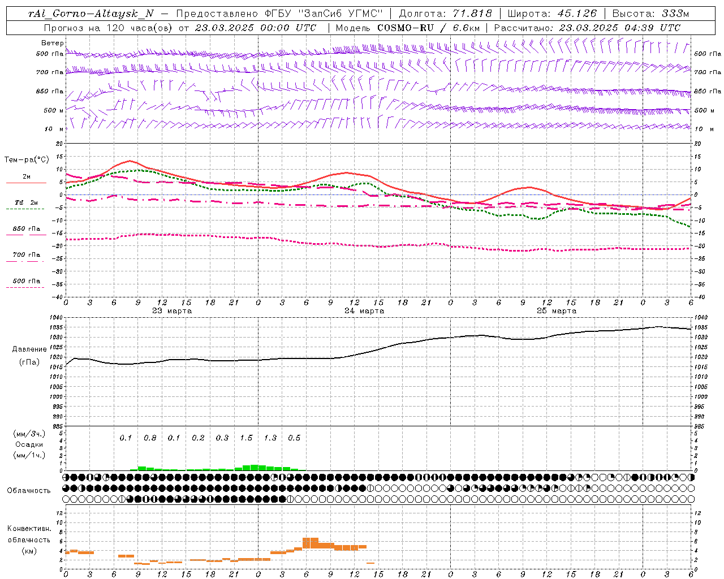Click the Давление pressure panel label
The width and height of the screenshot is (724, 579).
pos(29,349)
